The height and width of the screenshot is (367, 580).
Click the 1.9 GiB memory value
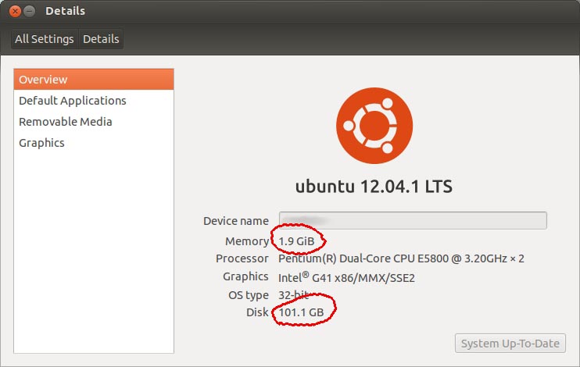(296, 241)
